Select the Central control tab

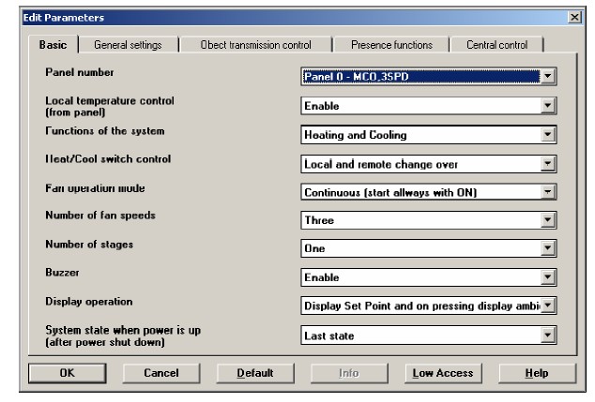496,44
